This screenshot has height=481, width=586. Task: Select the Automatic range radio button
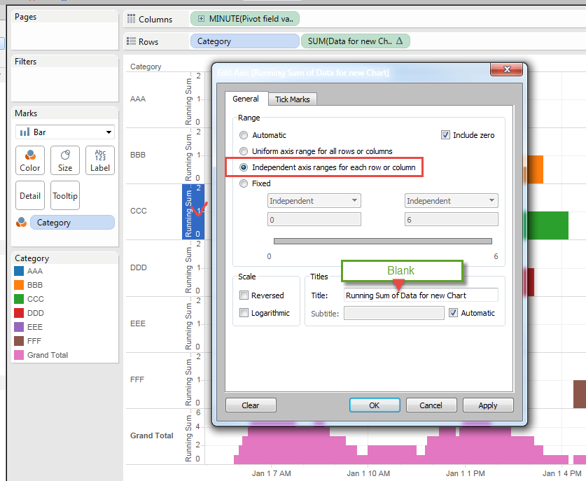[244, 135]
